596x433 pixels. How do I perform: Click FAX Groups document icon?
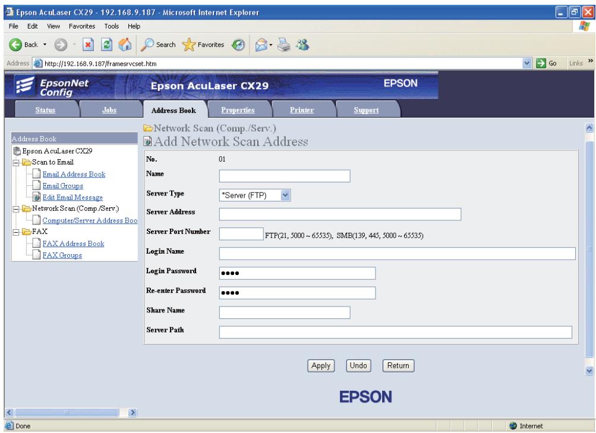click(36, 255)
